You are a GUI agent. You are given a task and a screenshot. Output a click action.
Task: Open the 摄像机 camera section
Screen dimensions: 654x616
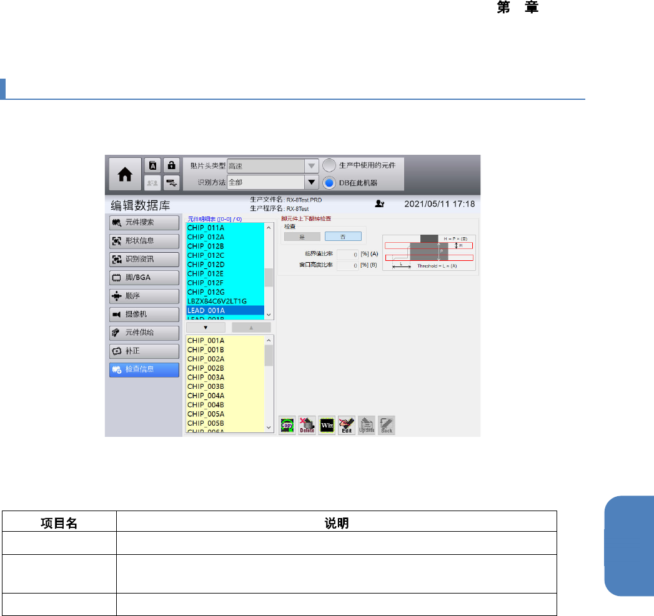point(144,315)
